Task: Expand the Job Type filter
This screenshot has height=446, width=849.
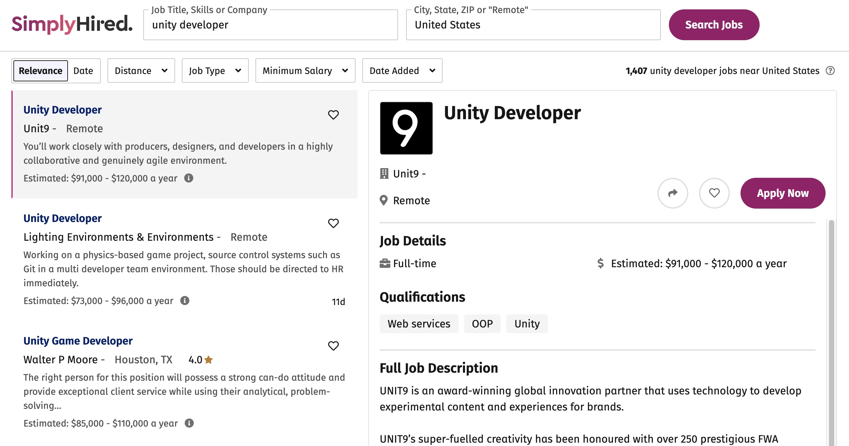Action: (x=215, y=70)
